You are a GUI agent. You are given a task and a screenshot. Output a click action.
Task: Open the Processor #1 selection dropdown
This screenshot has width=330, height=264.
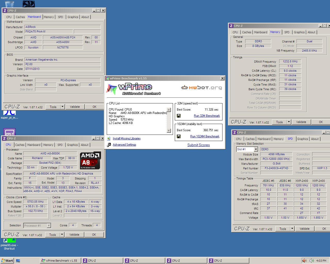point(49,226)
